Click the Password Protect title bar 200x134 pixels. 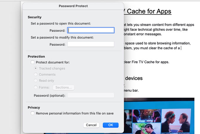[x=73, y=6]
